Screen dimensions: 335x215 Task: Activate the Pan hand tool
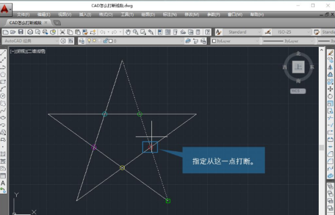point(128,32)
